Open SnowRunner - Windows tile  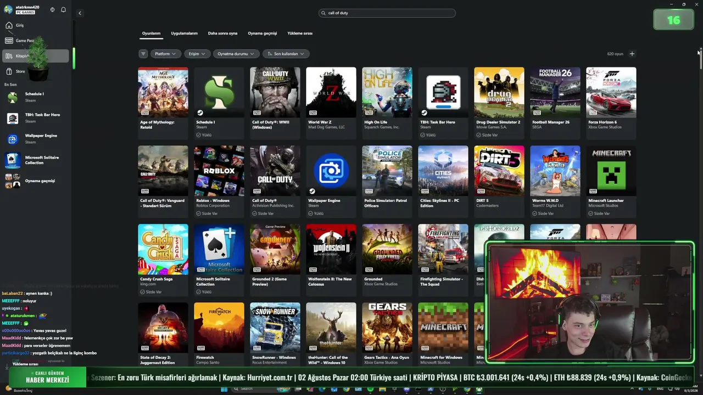[x=275, y=334]
